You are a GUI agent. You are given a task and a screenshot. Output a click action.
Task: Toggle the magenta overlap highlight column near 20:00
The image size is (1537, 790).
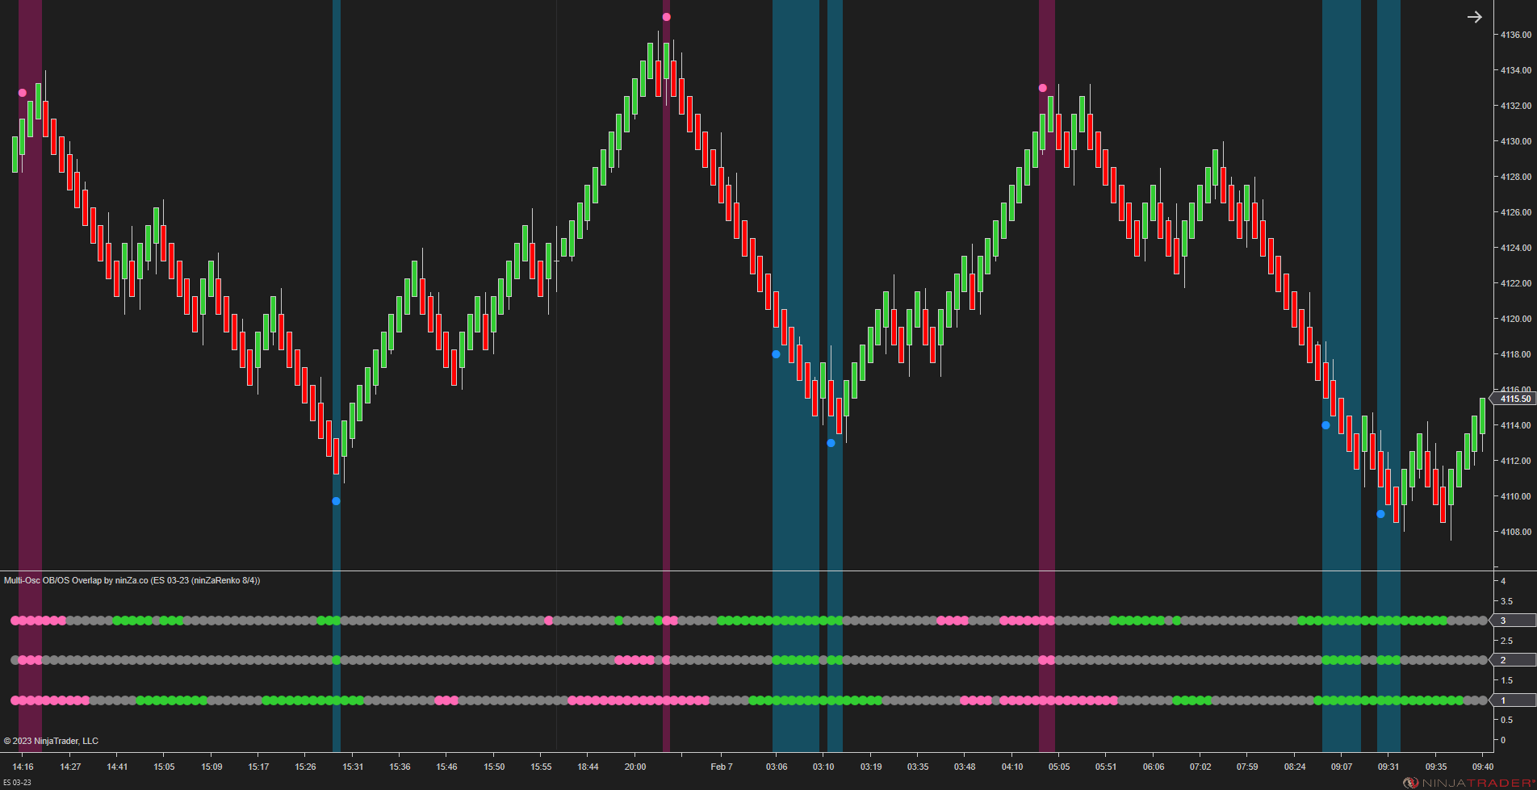coord(667,323)
